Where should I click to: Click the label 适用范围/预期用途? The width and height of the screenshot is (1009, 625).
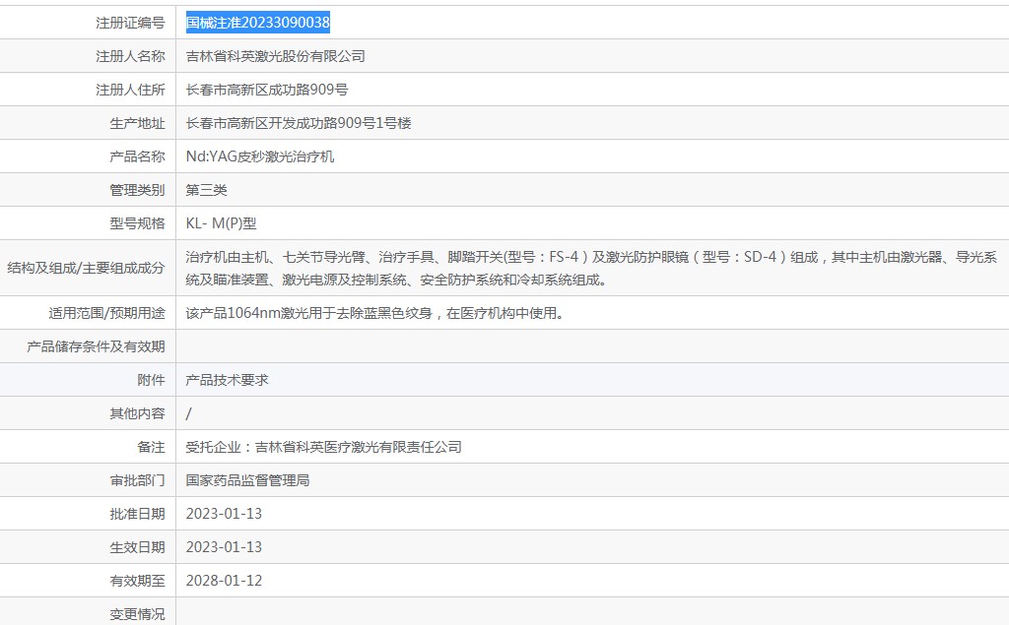(x=106, y=313)
